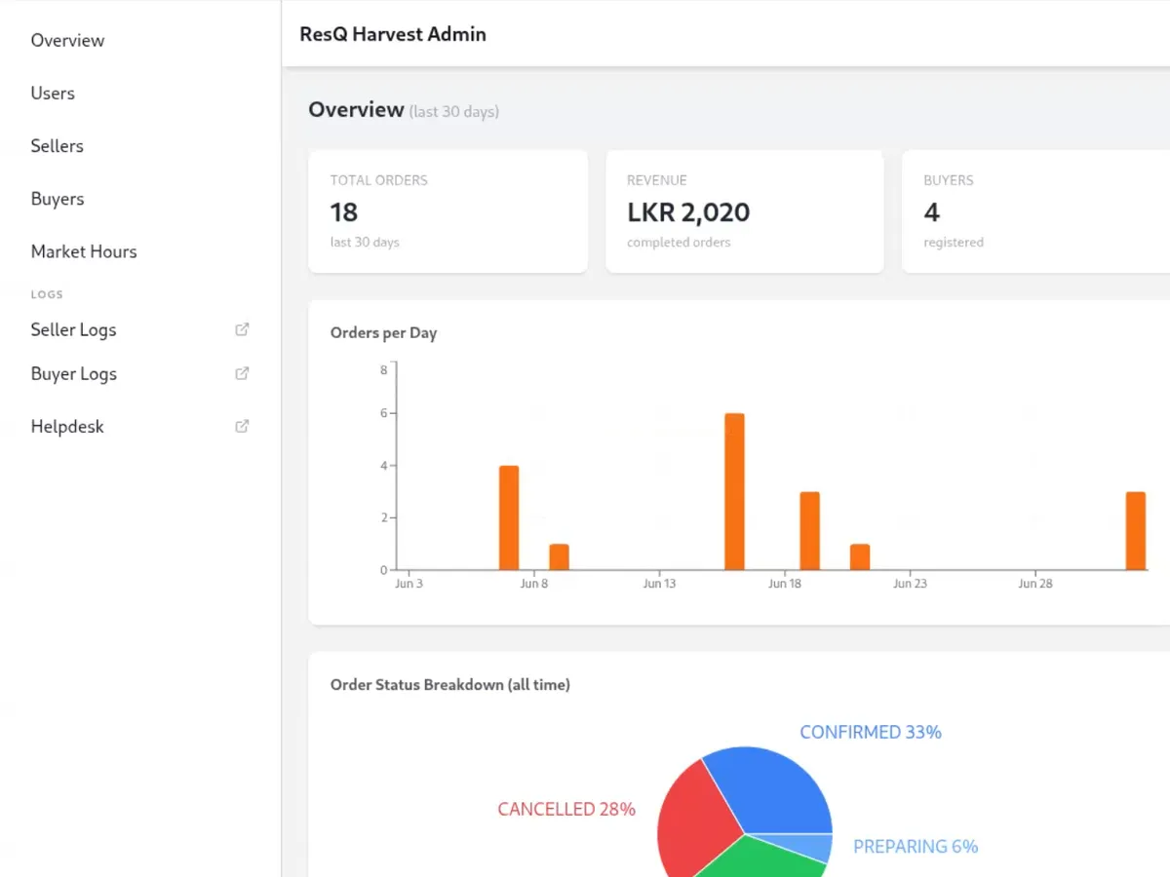1170x877 pixels.
Task: Click the Jun 3 axis label
Action: (x=409, y=584)
